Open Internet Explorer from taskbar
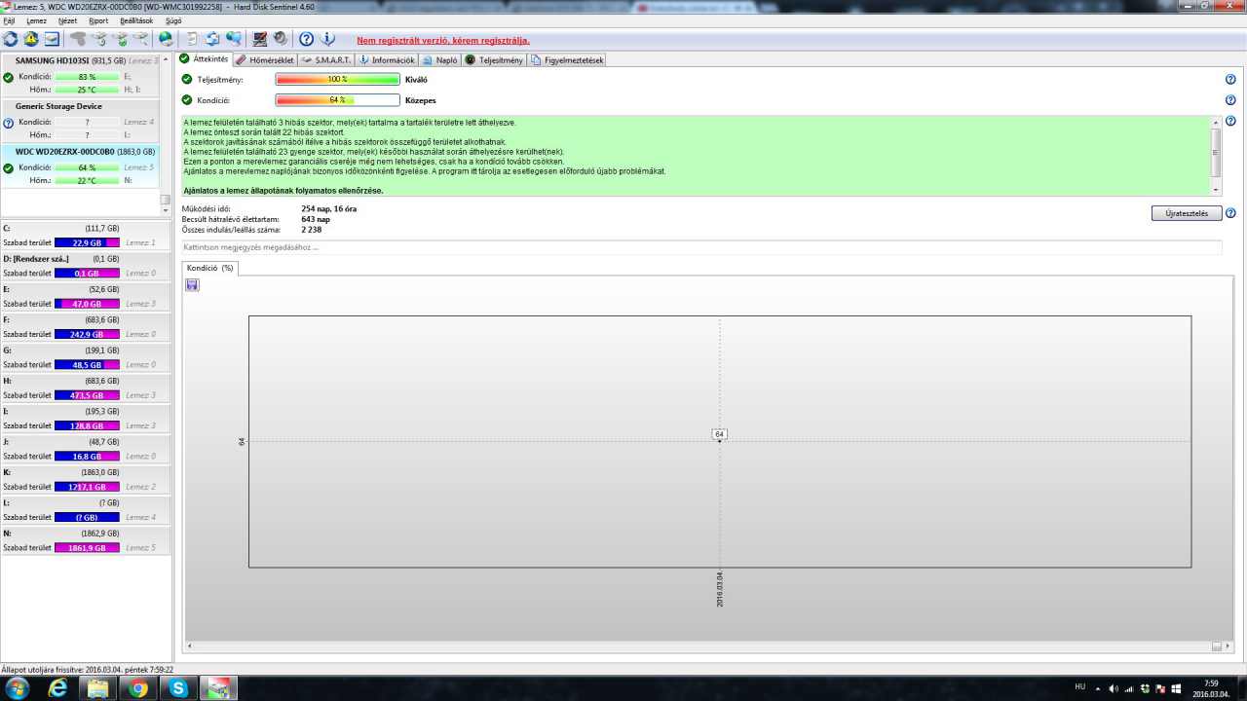 click(x=58, y=688)
